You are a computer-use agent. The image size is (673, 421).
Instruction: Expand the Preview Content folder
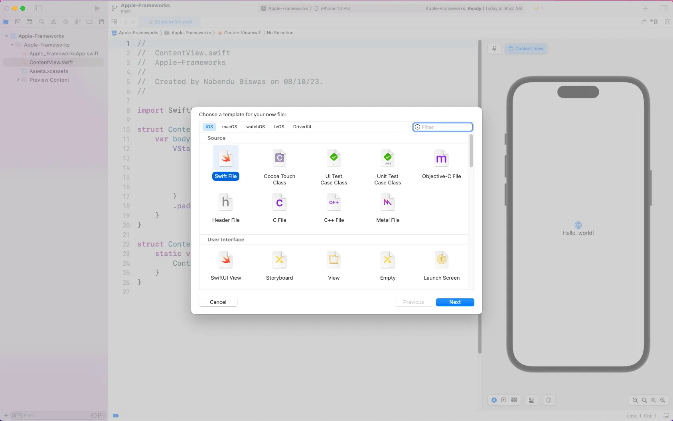point(18,80)
